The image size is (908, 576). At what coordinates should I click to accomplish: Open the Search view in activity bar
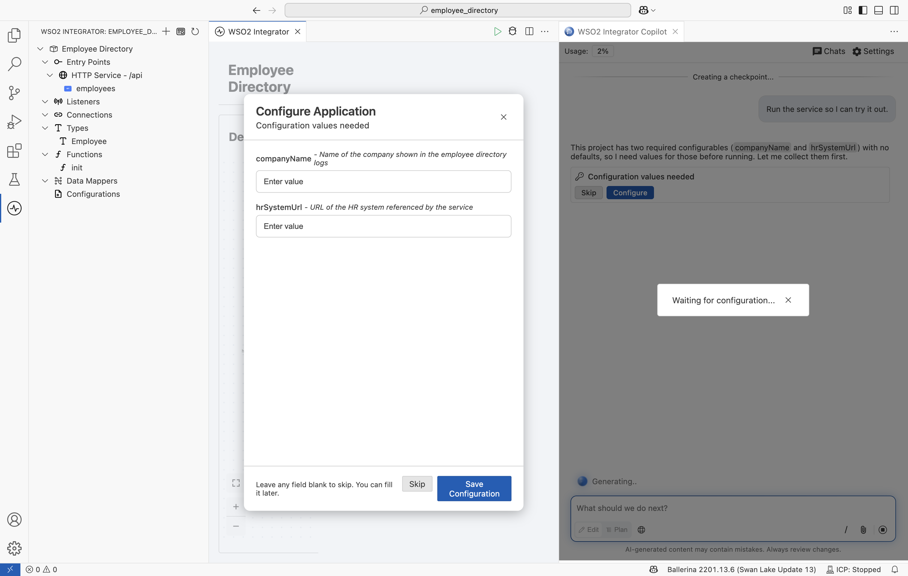pyautogui.click(x=14, y=64)
